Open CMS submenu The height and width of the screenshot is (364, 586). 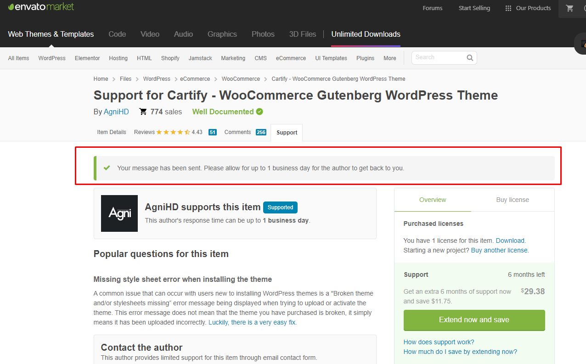tap(261, 58)
